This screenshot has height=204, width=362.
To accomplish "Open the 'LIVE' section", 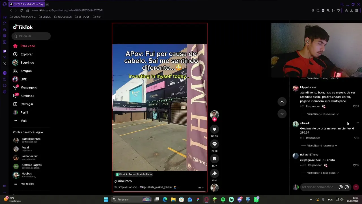I will tap(23, 79).
